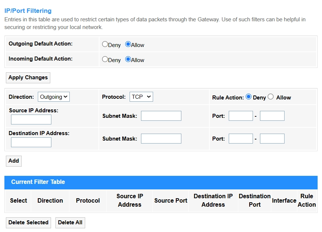Click the source starting Port field
Image resolution: width=322 pixels, height=232 pixels.
(241, 116)
